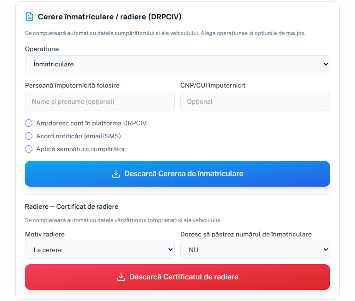355x301 pixels.
Task: Click the Radiere — Certificat de radiere subheading
Action: pyautogui.click(x=72, y=207)
